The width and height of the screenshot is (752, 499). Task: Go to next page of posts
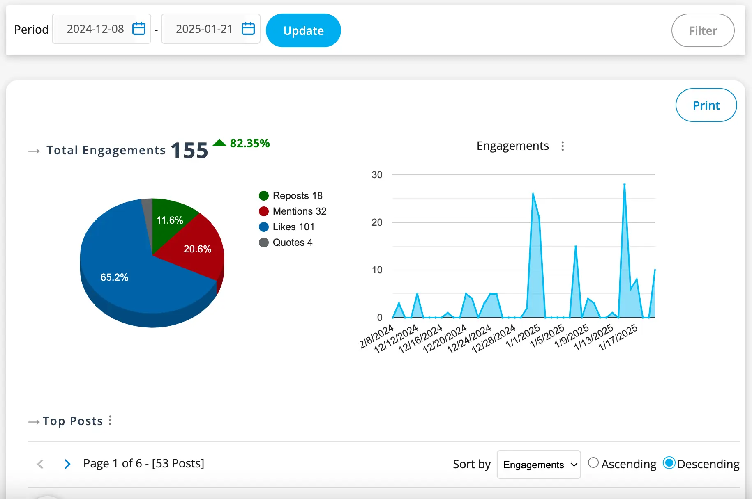(67, 464)
